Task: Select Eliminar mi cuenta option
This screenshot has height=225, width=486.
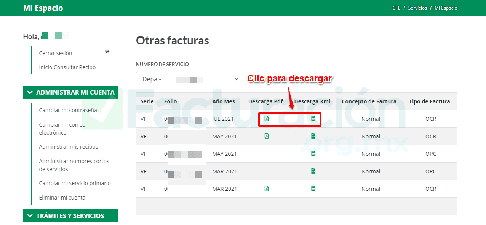Action: coord(62,197)
